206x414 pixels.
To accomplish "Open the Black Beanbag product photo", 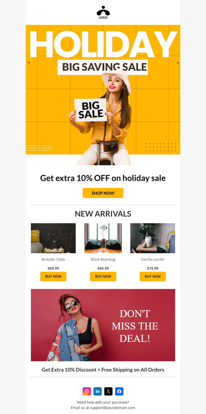I will pyautogui.click(x=103, y=238).
